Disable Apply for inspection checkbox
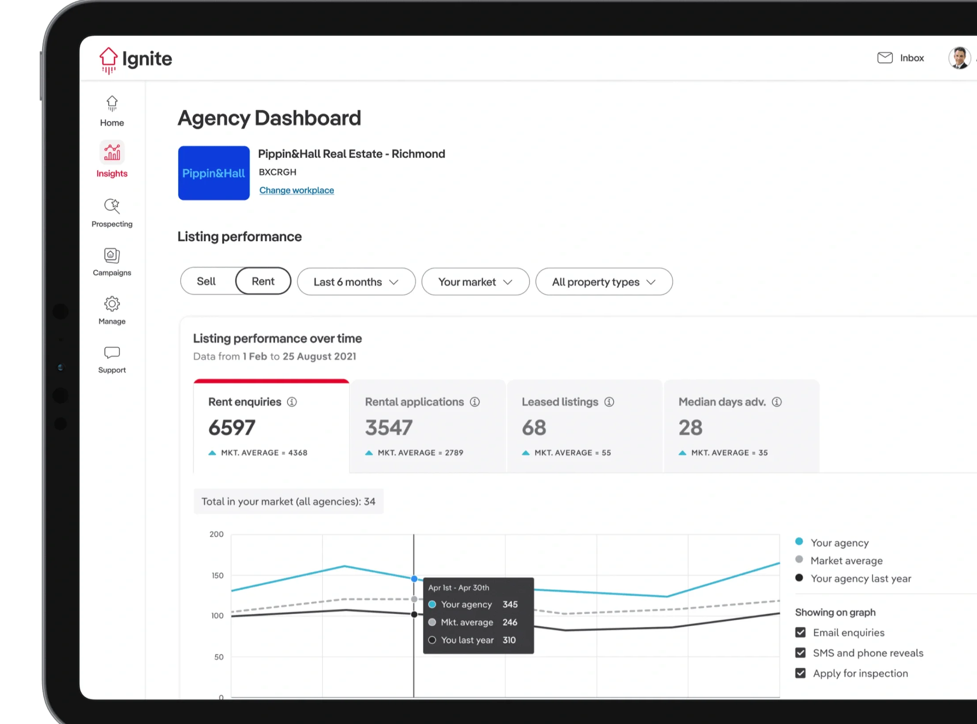977x724 pixels. click(x=800, y=673)
